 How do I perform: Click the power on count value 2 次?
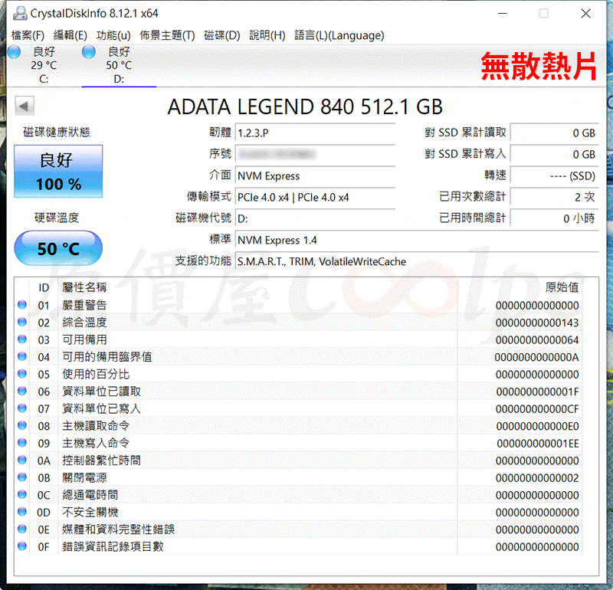coord(554,197)
